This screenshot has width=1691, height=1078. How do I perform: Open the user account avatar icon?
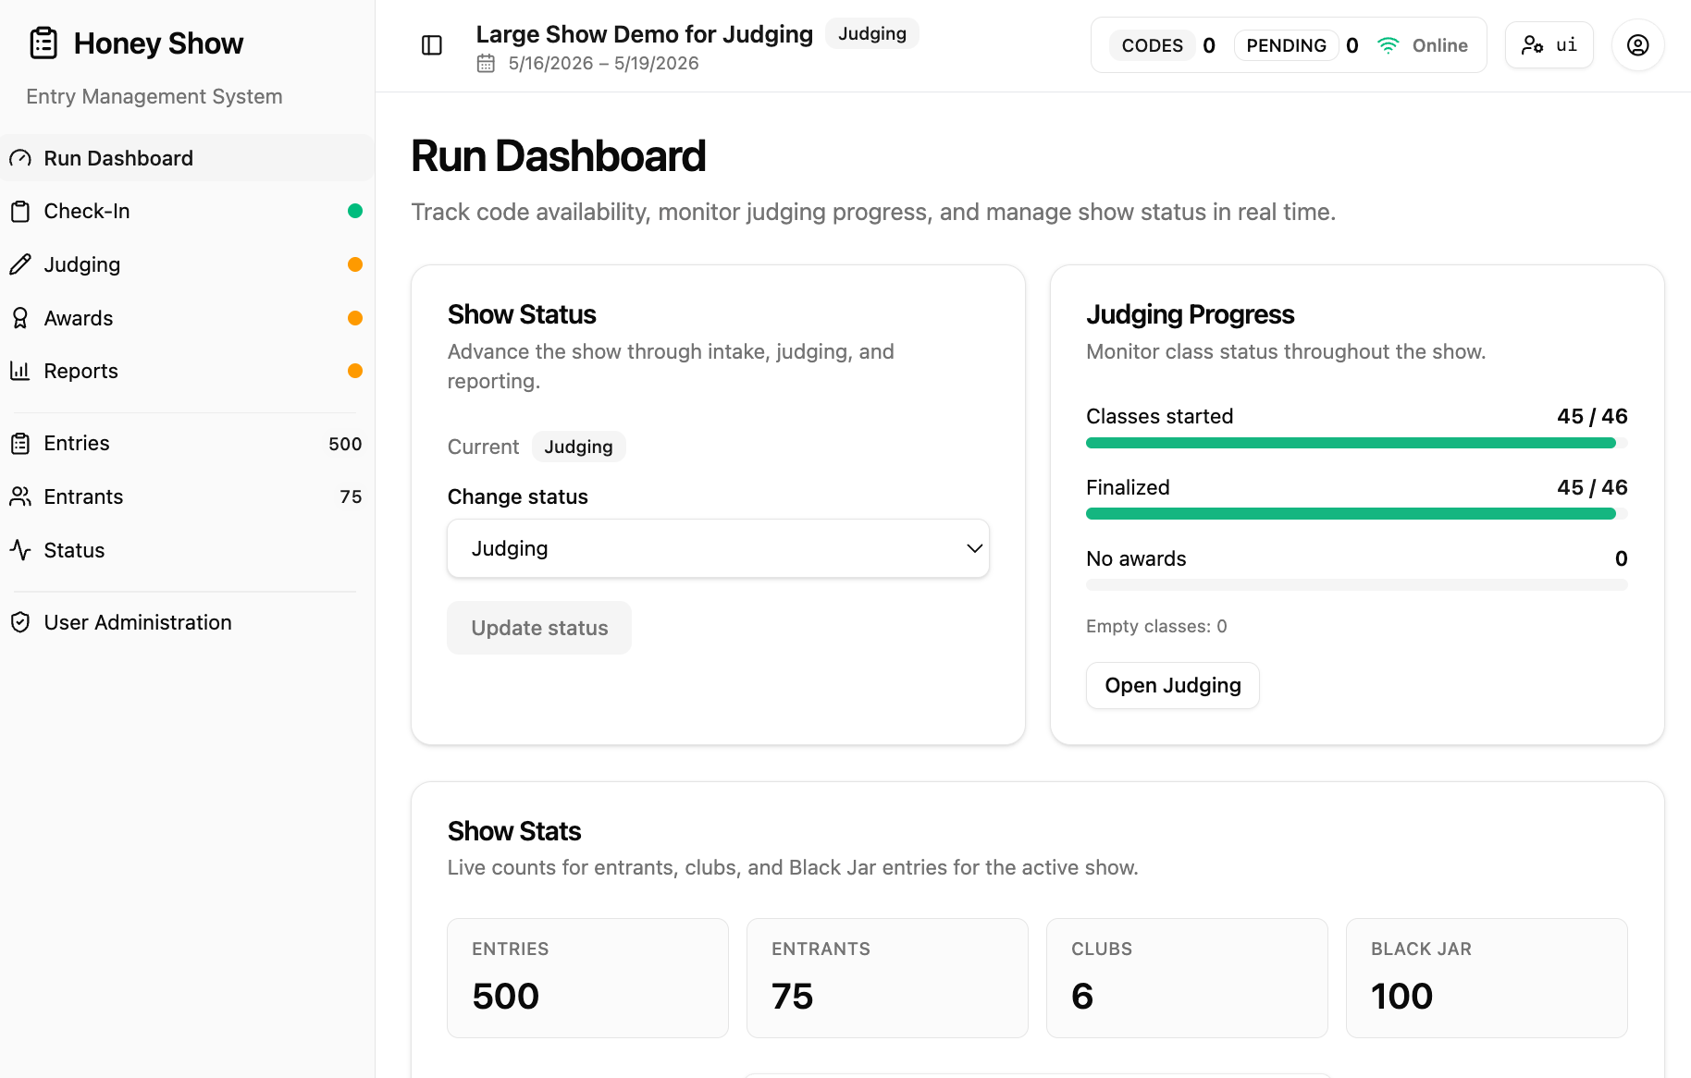[1637, 45]
